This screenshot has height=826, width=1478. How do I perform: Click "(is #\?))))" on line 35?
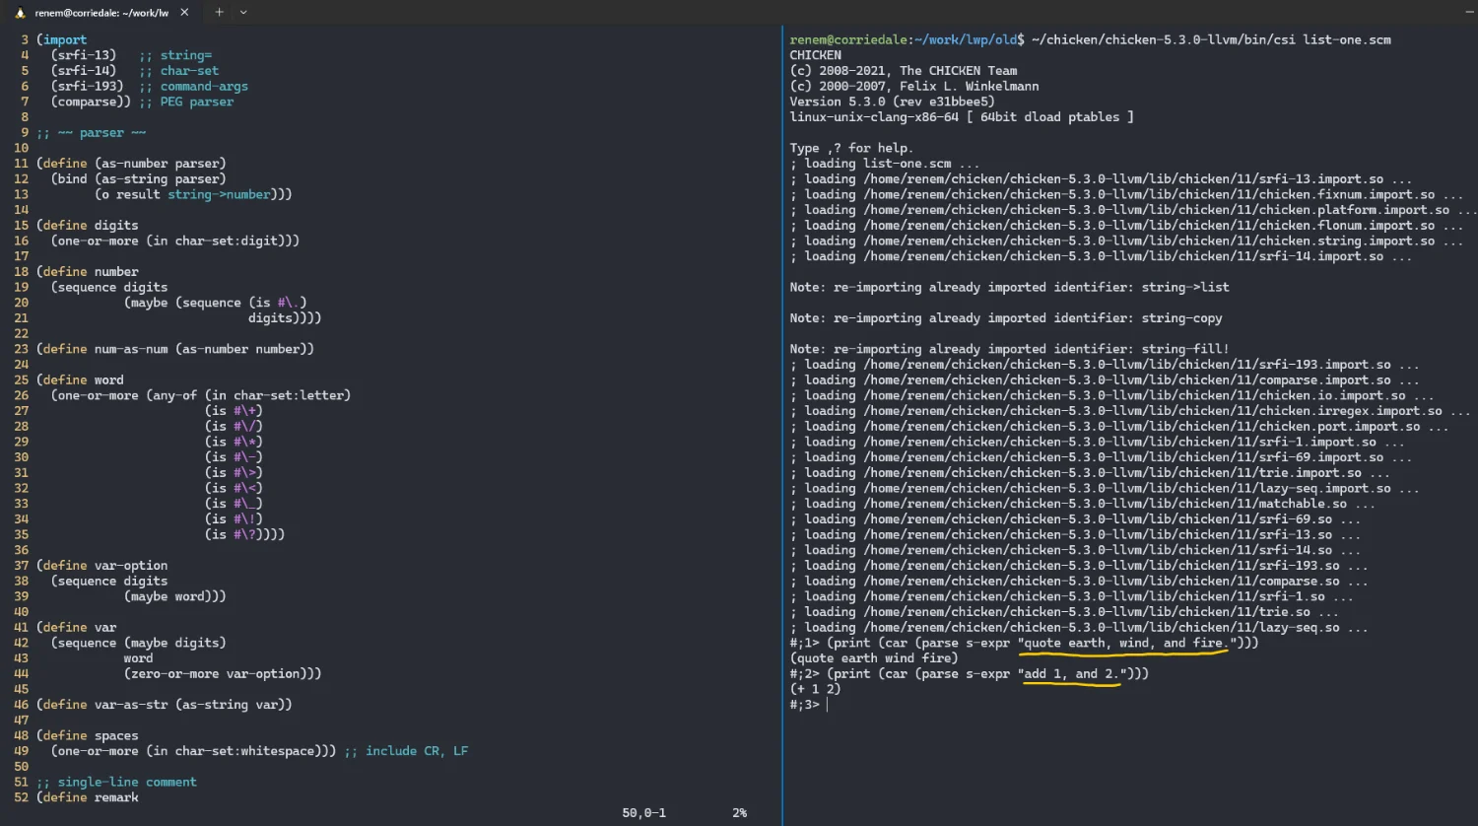coord(244,534)
